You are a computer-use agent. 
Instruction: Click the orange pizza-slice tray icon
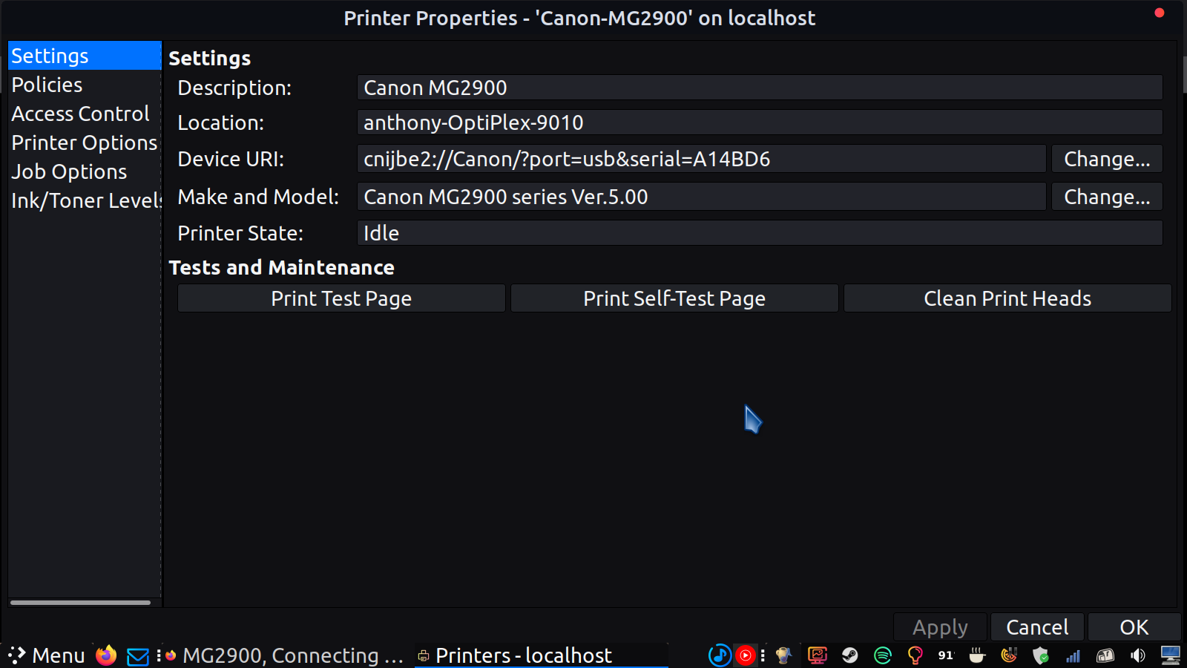point(1009,655)
